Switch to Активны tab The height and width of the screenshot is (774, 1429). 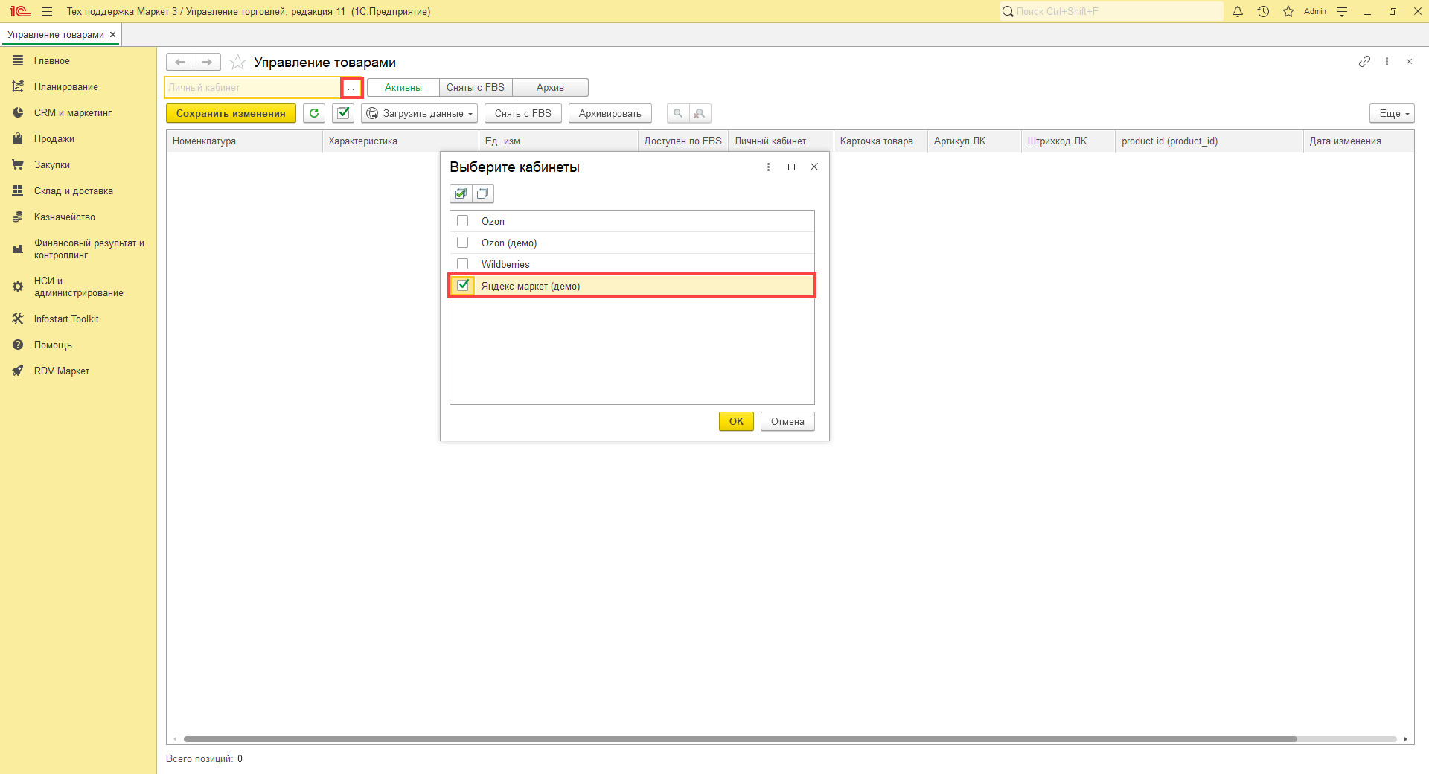[403, 88]
